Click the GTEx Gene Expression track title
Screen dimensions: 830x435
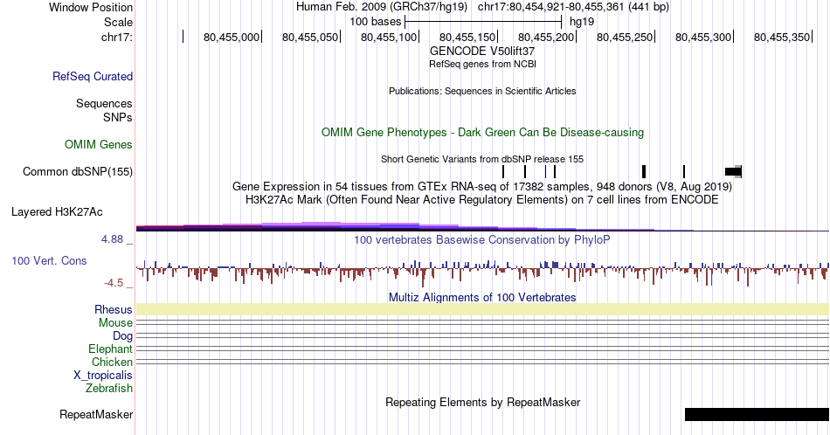[482, 186]
